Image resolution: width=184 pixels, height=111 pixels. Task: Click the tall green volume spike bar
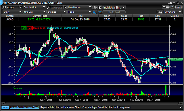point(166,90)
